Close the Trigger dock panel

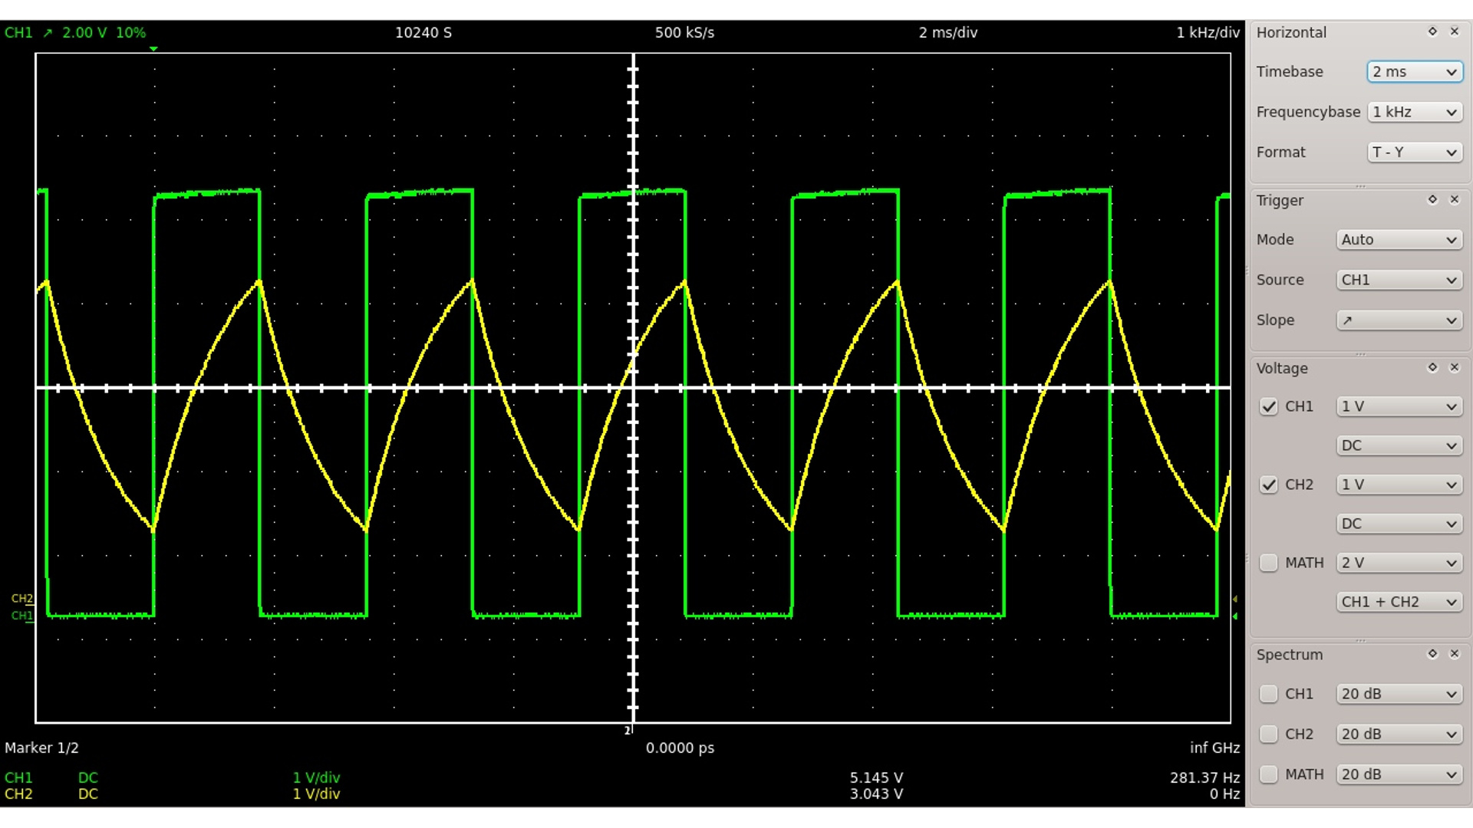pyautogui.click(x=1455, y=199)
